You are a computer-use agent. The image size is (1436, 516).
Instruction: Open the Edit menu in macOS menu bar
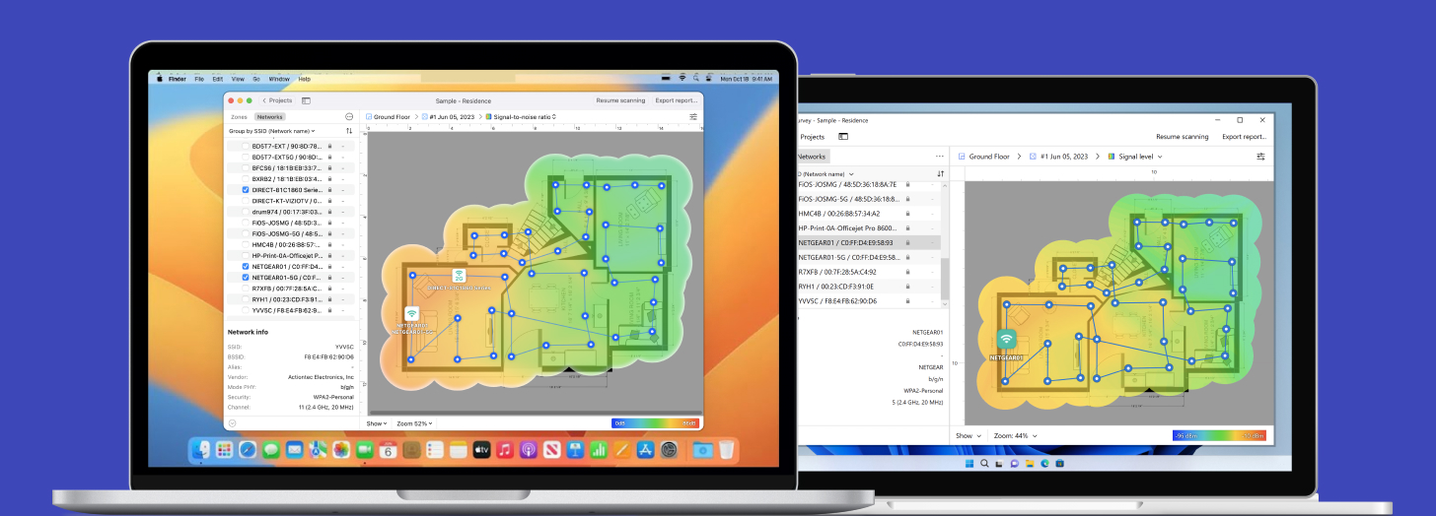point(218,78)
